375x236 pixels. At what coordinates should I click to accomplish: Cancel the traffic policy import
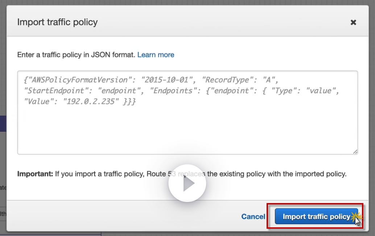[253, 216]
